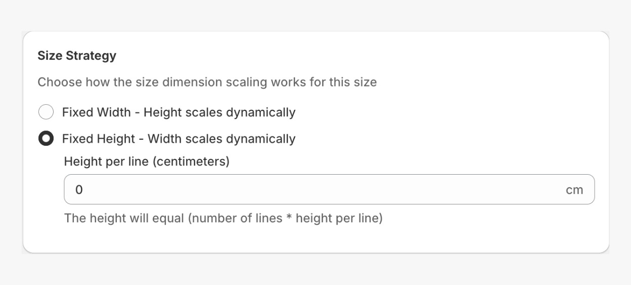Click the "Height per line (centimeters)" field label

click(147, 162)
